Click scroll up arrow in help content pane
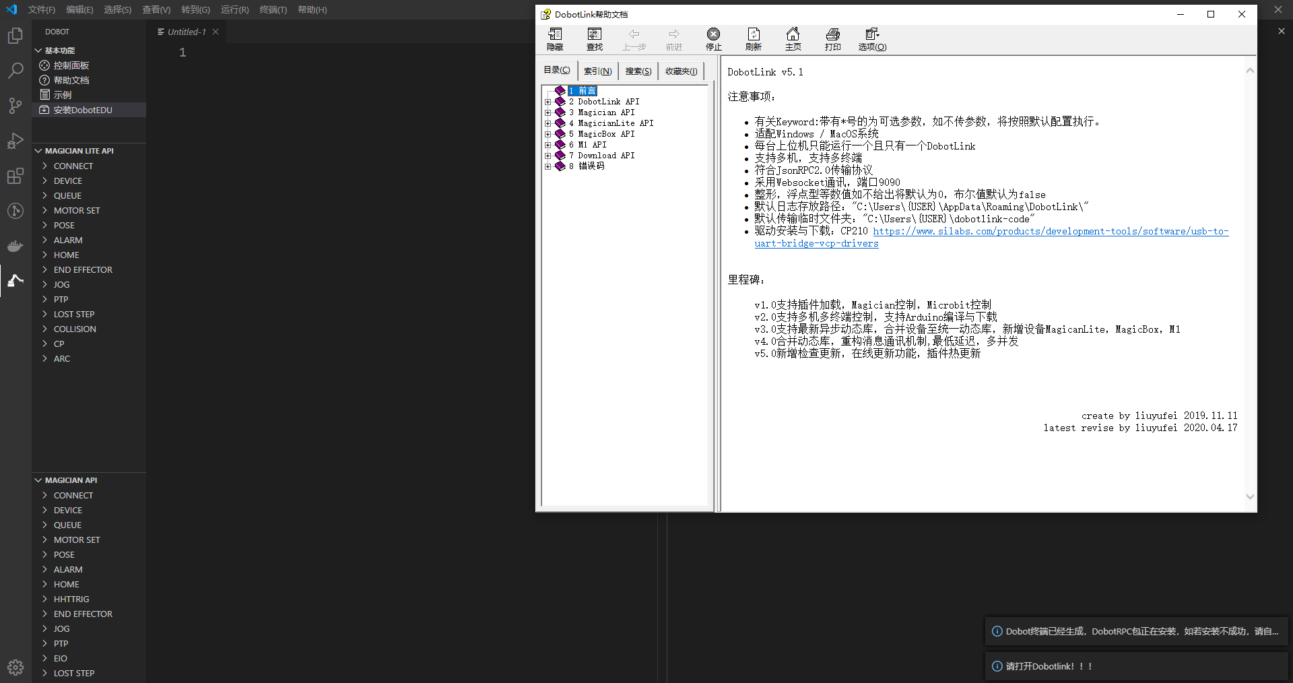Screen dimensions: 1293x683 [1250, 70]
